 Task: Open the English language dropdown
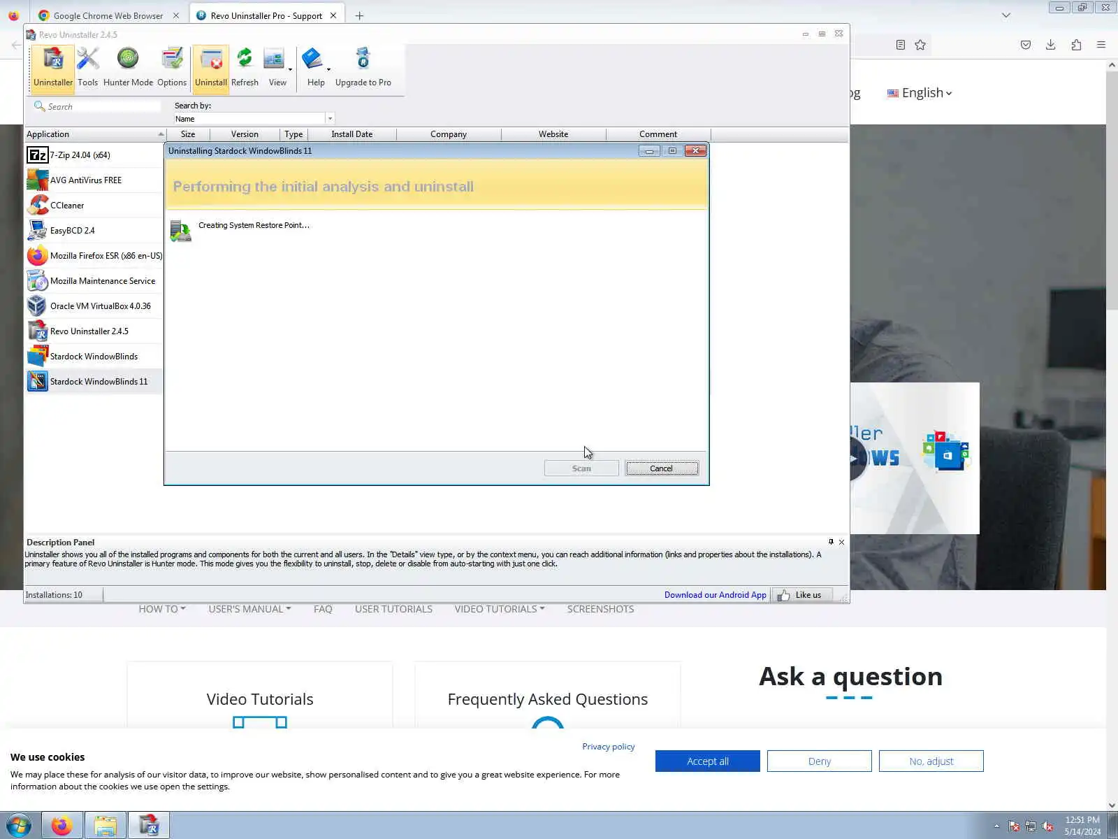point(920,93)
